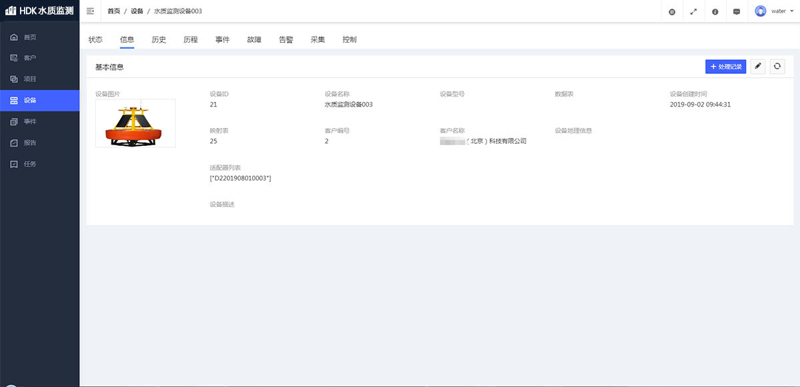Click the round grid icon in header

tap(672, 11)
